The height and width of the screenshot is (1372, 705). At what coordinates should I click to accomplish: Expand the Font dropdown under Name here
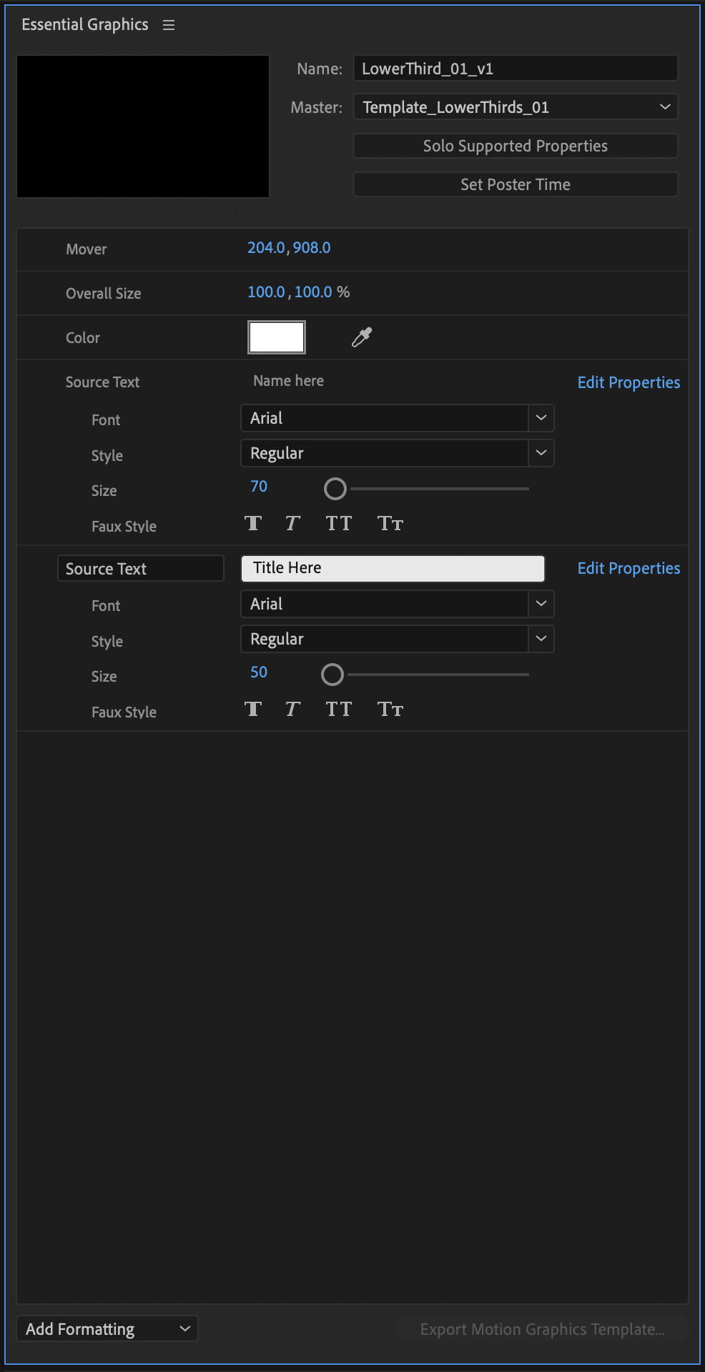[x=541, y=418]
